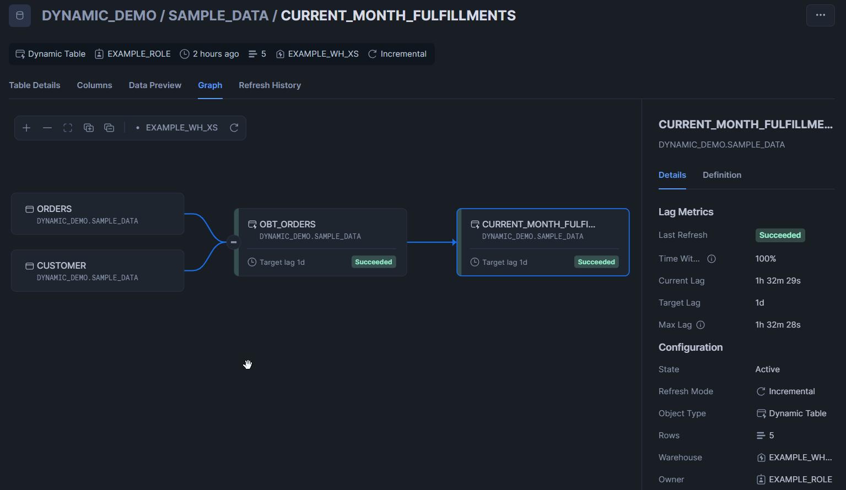Switch to Columns tab
Screen dimensions: 846x490
[95, 85]
